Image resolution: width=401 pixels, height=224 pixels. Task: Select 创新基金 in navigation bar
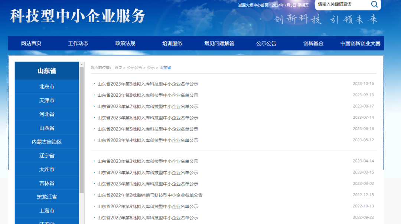[x=313, y=43]
